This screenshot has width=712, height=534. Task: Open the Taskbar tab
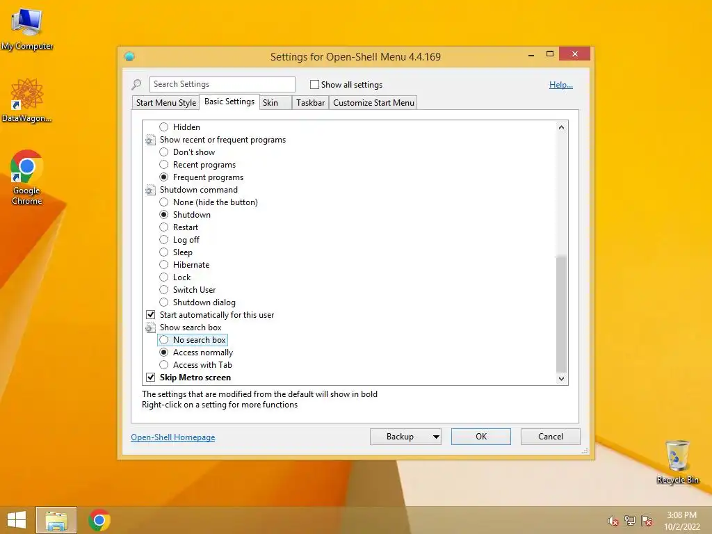coord(310,103)
